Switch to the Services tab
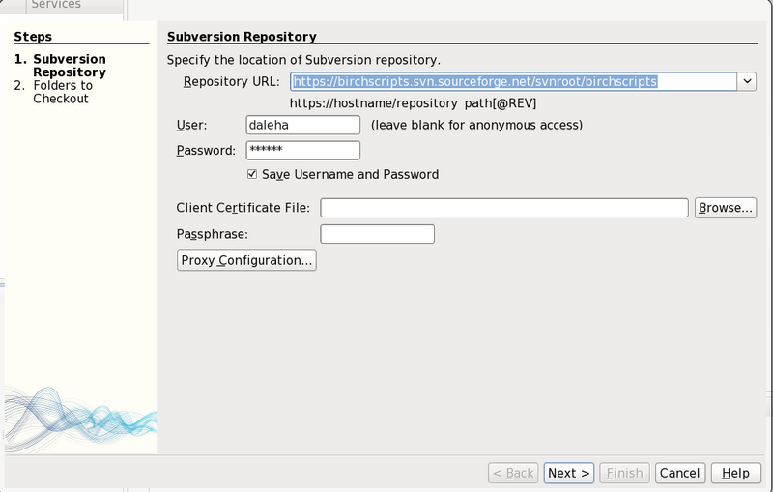 (x=56, y=6)
